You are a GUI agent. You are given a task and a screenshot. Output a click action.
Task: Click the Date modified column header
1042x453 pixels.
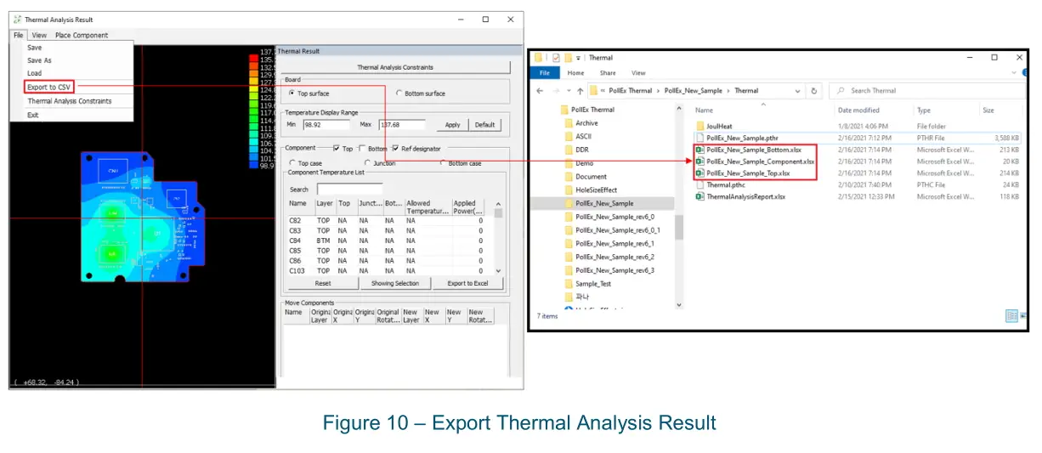[x=858, y=110]
